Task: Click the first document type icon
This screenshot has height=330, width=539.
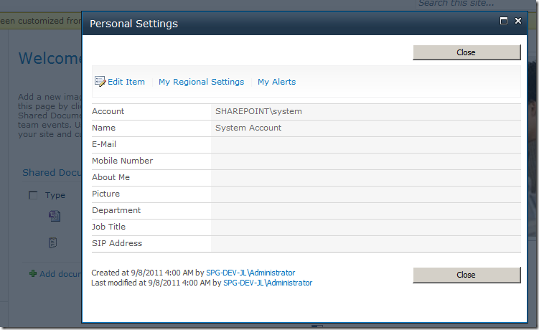Action: (x=54, y=215)
